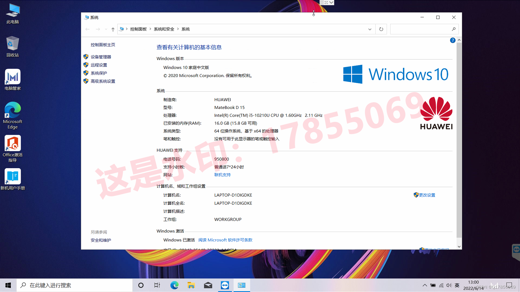Open 安全和维护 under 另请参阅

click(101, 240)
